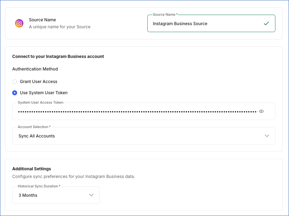Viewport: 289px width, 216px height.
Task: Click the Additional Settings heading
Action: click(31, 169)
